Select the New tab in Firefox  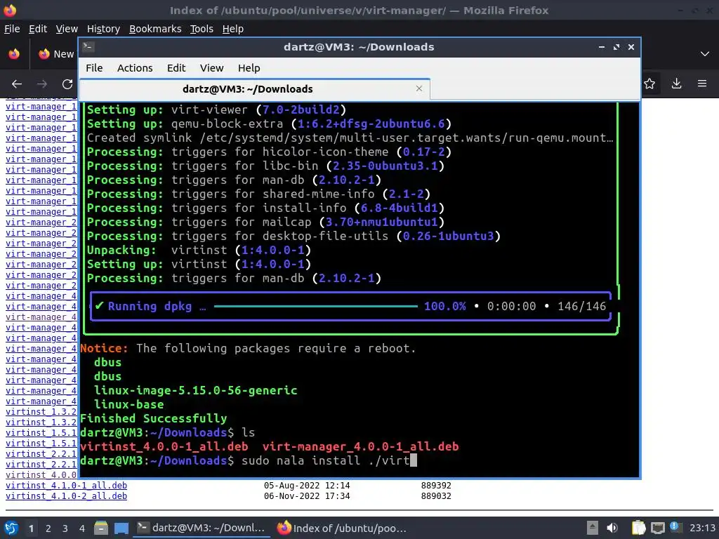click(x=56, y=54)
